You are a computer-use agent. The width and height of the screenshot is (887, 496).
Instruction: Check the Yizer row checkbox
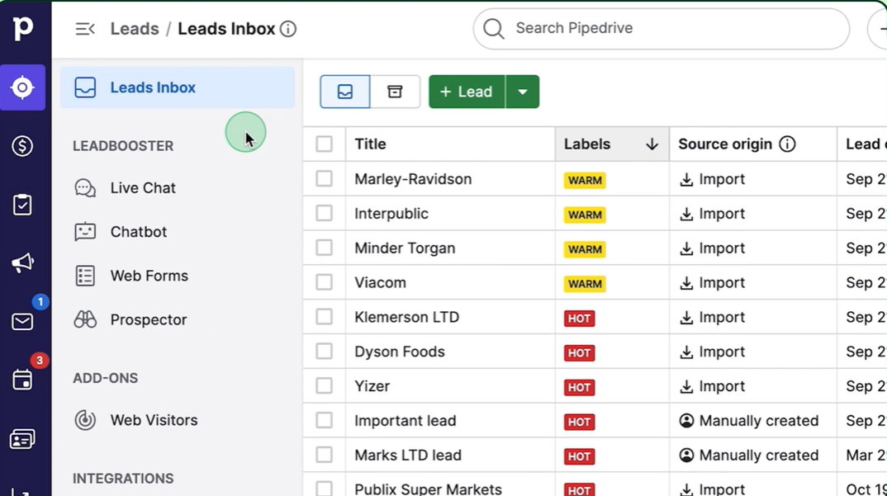click(324, 385)
